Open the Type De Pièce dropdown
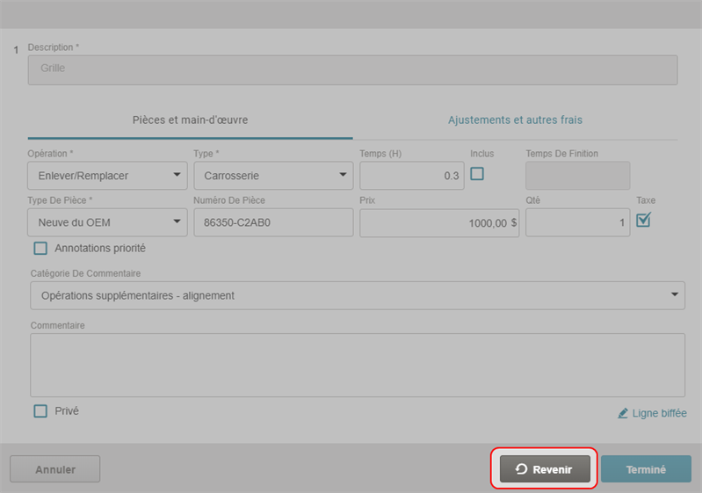 (107, 223)
